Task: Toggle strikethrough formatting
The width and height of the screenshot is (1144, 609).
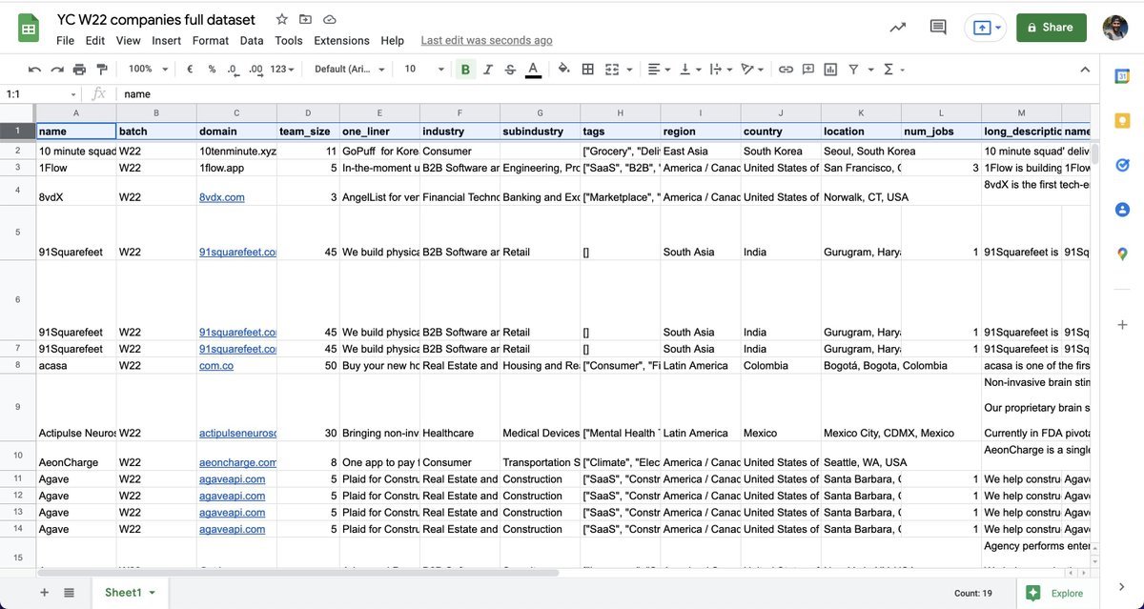Action: (510, 69)
